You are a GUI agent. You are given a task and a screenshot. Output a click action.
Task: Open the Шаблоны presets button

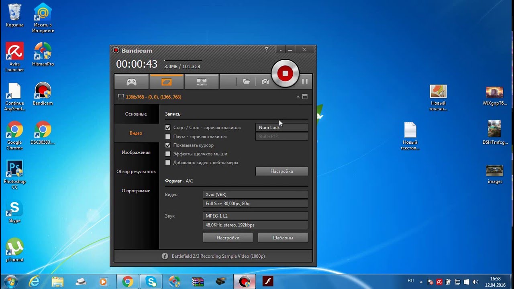[x=283, y=238]
